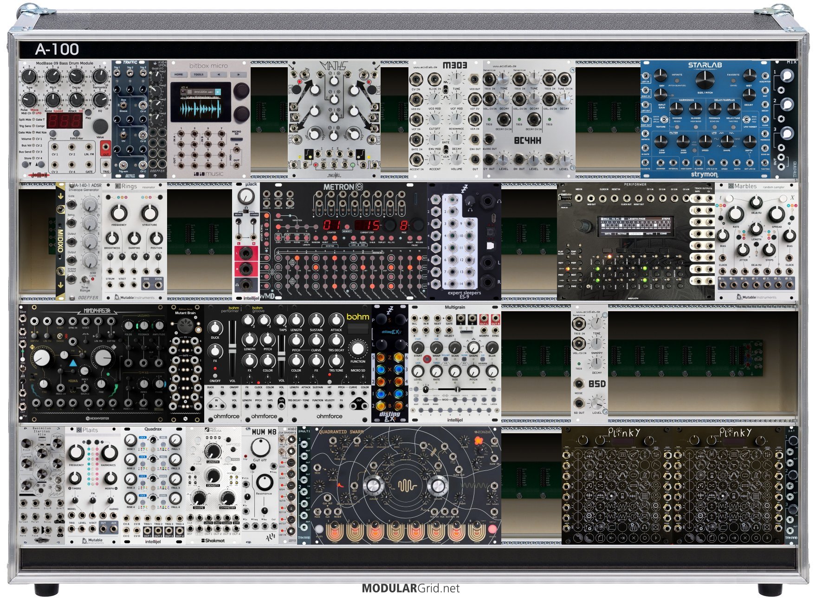Click the Frequency knob on Plaits
822x598 pixels.
pos(77,453)
